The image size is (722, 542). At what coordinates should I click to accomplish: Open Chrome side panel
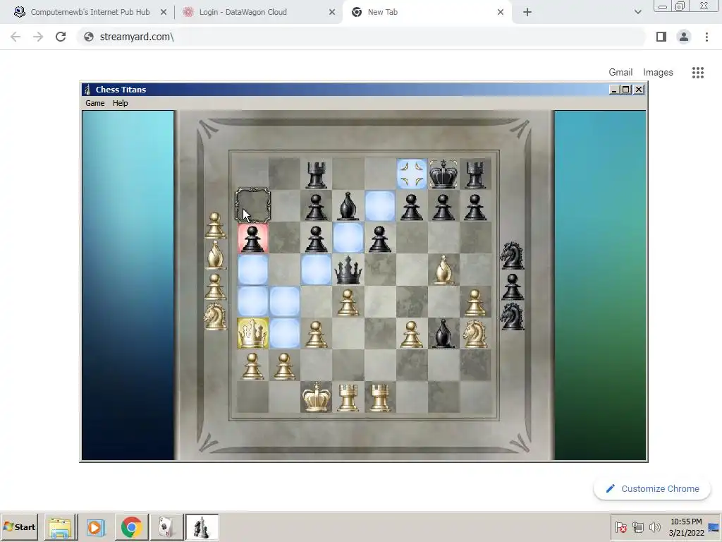pos(661,37)
